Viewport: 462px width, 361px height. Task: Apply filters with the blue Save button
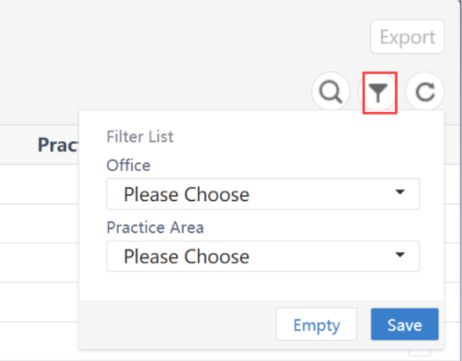click(405, 325)
